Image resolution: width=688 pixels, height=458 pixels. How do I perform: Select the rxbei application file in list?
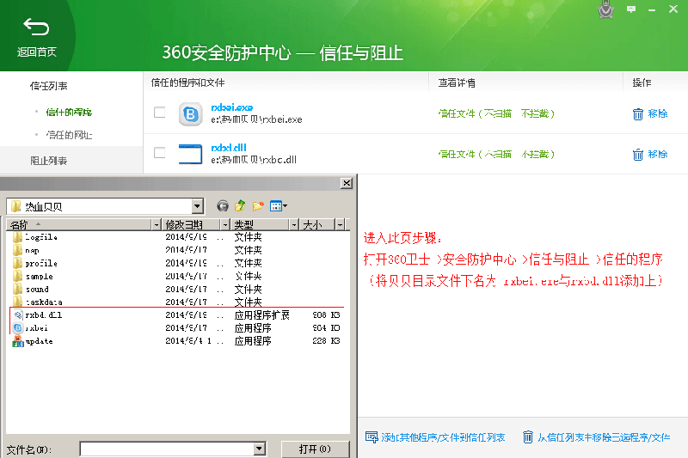coord(36,328)
